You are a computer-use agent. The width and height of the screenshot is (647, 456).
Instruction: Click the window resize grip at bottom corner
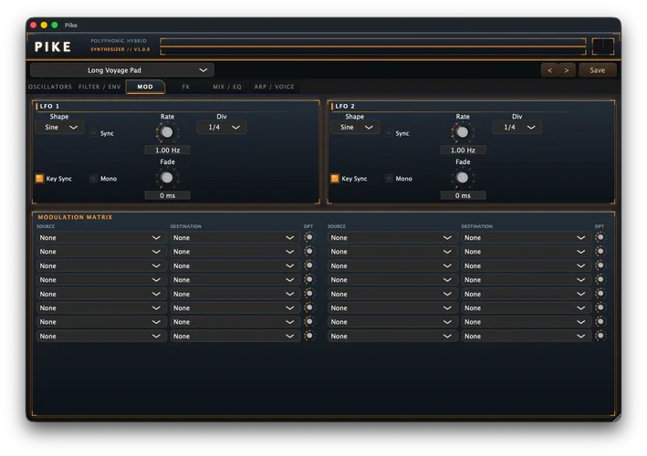pos(617,418)
